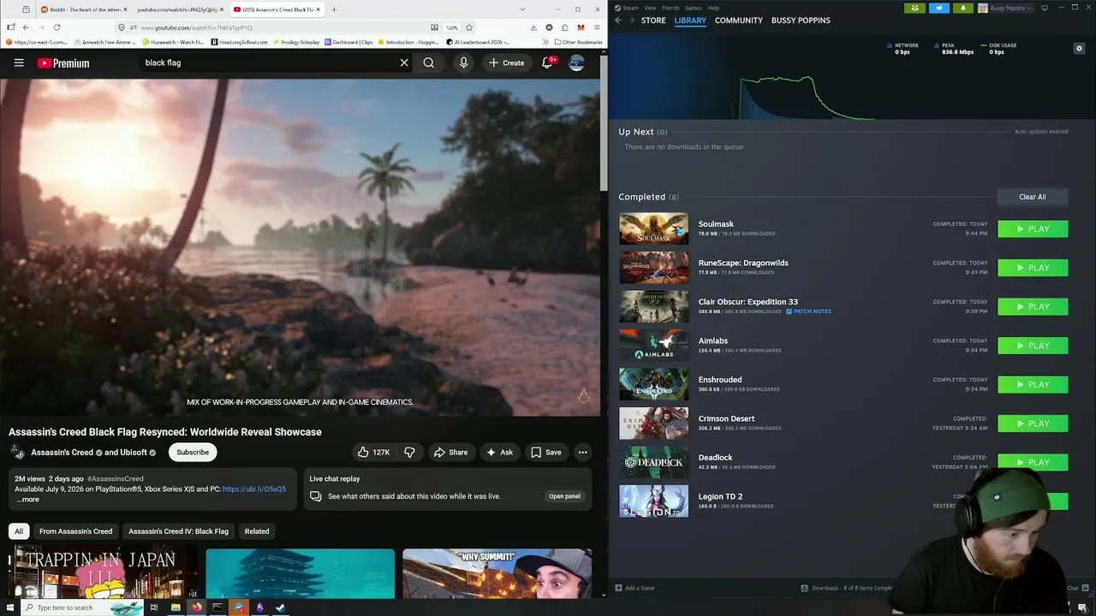
Task: Open the YouTube hamburger guide menu
Action: tap(19, 62)
